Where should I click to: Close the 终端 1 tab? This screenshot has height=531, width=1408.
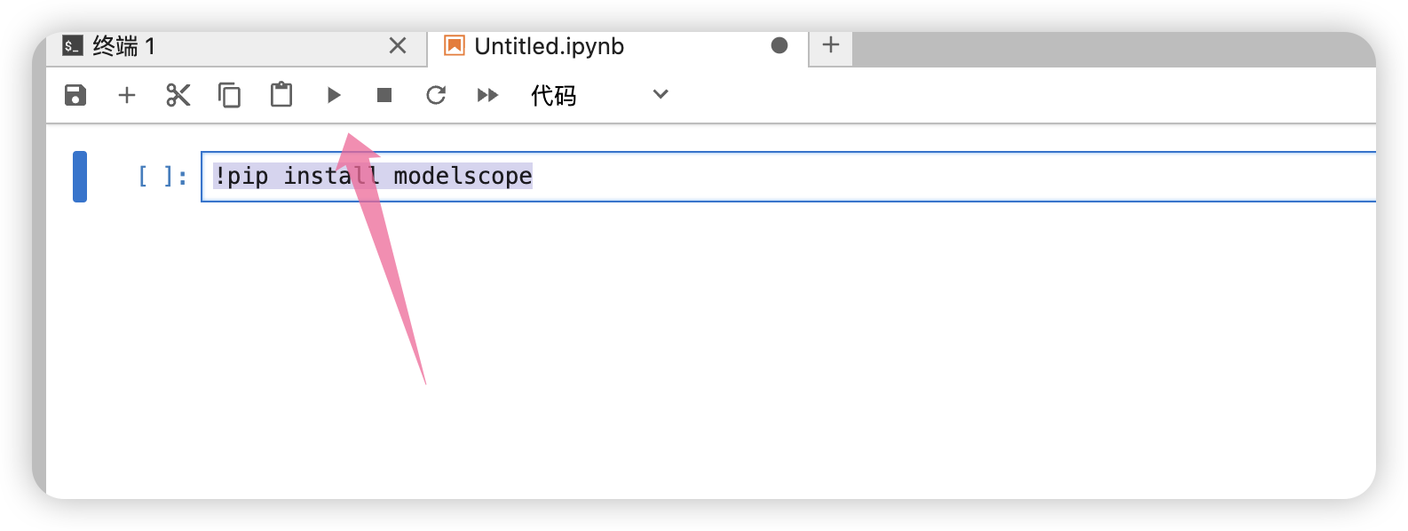tap(398, 46)
